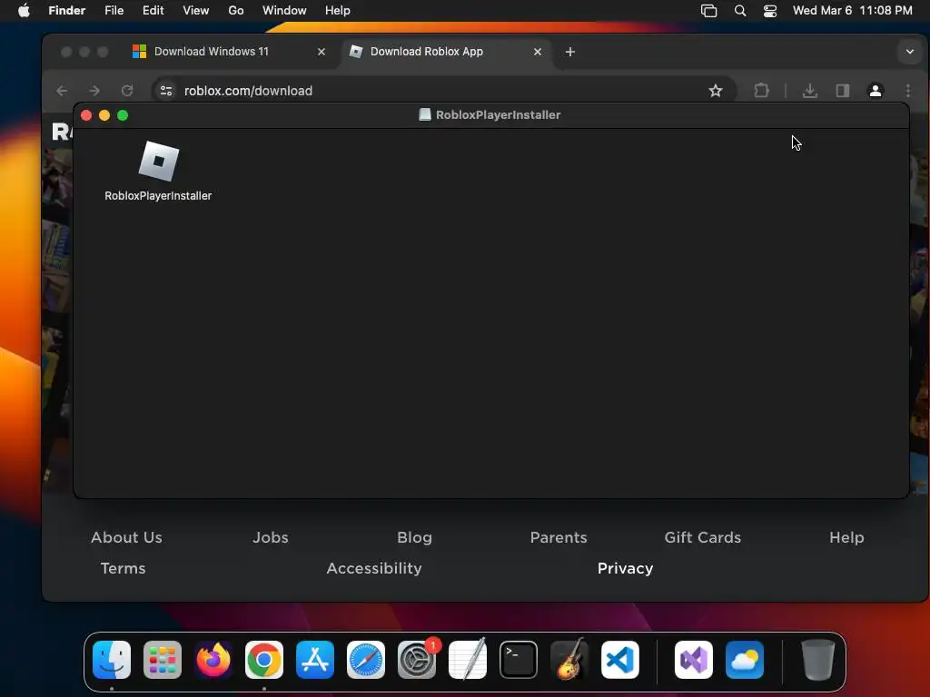Screen dimensions: 930x697
Task: Open Chrome extensions puzzle icon
Action: (x=761, y=91)
